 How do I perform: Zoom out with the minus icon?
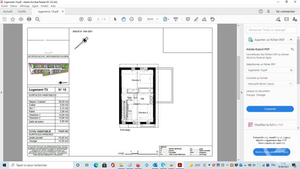pyautogui.click(x=132, y=19)
